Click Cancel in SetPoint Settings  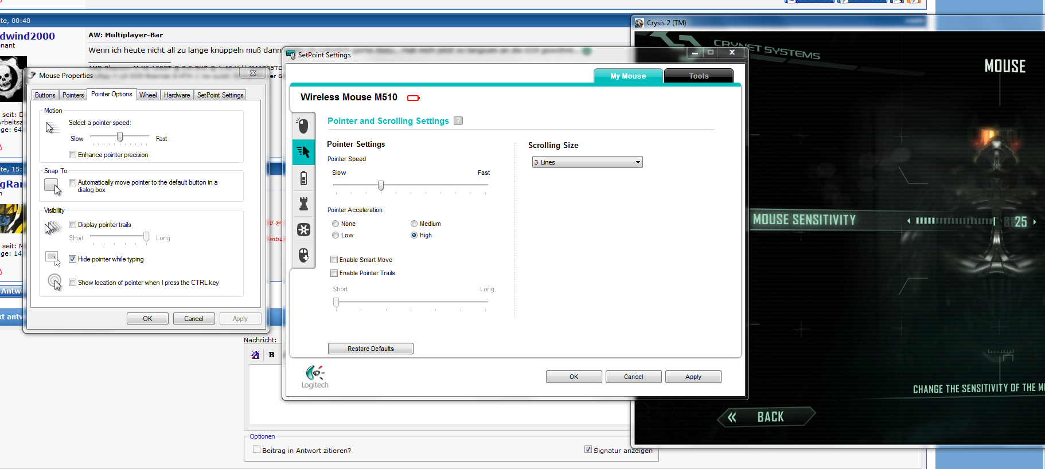[x=634, y=377]
